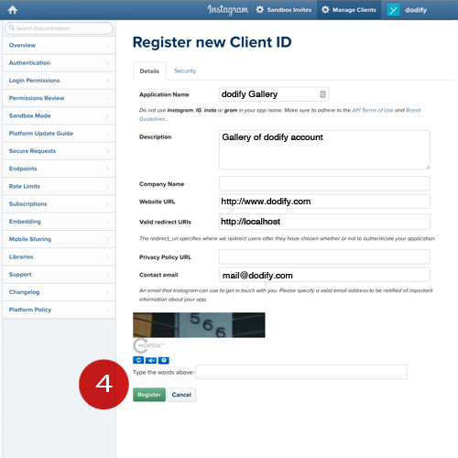This screenshot has height=458, width=458.
Task: Expand the Support chevron
Action: point(107,275)
